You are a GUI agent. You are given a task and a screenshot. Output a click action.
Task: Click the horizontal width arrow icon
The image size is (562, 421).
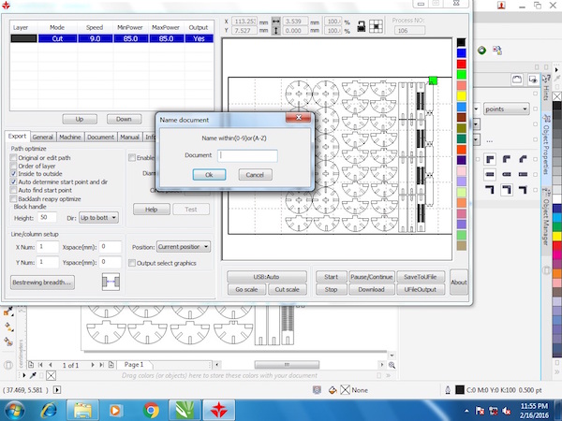tap(276, 22)
